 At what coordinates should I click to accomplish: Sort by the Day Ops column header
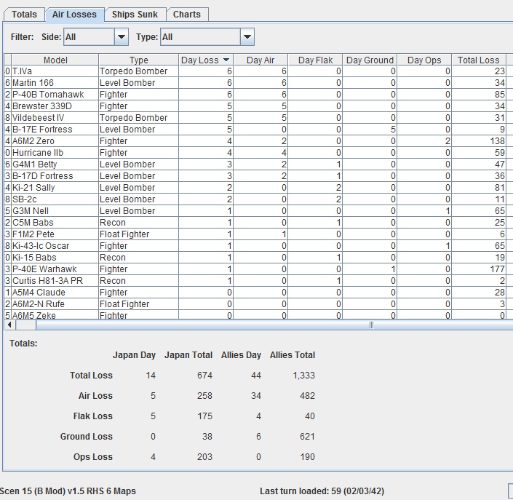click(424, 60)
